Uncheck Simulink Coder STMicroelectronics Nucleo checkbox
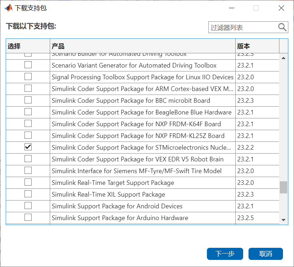This screenshot has height=267, width=294. pyautogui.click(x=28, y=147)
